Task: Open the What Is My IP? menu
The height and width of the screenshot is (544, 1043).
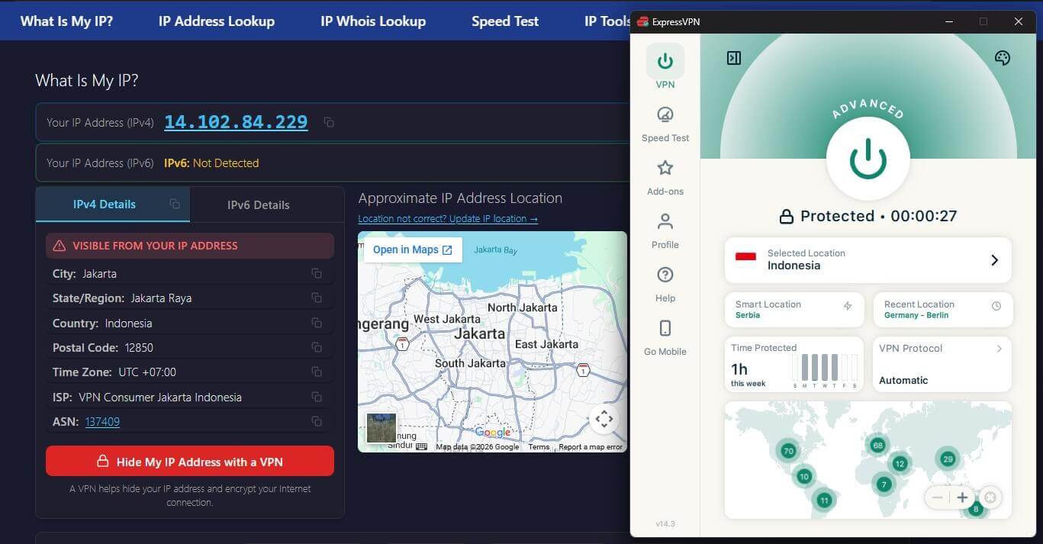Action: pos(66,21)
